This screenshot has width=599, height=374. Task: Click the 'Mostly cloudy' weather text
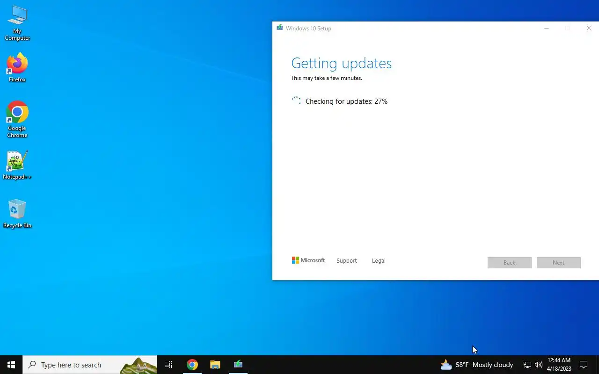coord(493,365)
